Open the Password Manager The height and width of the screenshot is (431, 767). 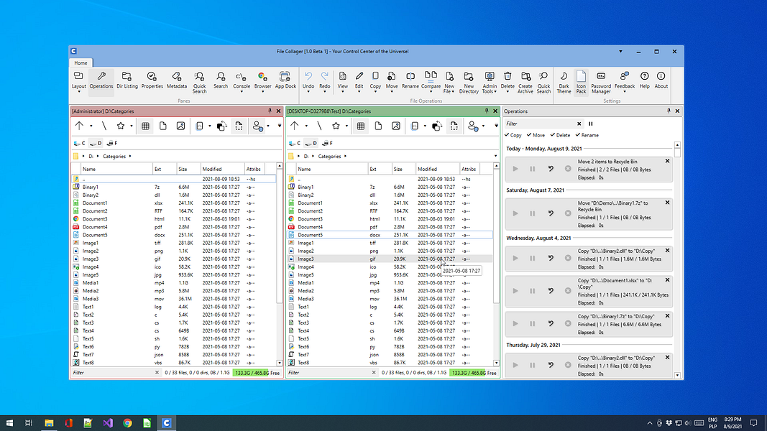click(x=601, y=80)
